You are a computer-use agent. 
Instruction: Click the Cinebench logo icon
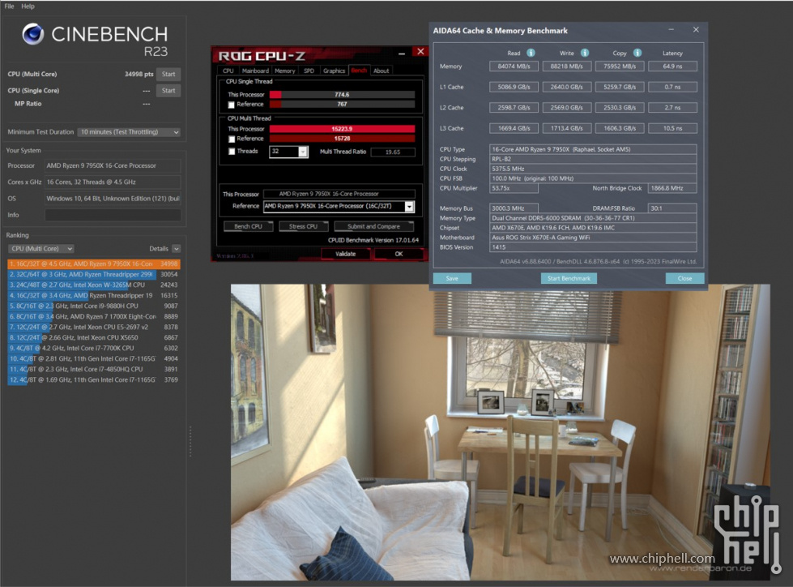pos(33,34)
